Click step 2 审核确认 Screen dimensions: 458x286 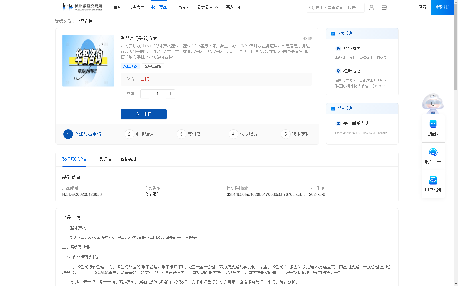139,134
